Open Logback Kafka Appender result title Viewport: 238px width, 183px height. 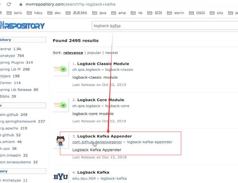pos(105,136)
